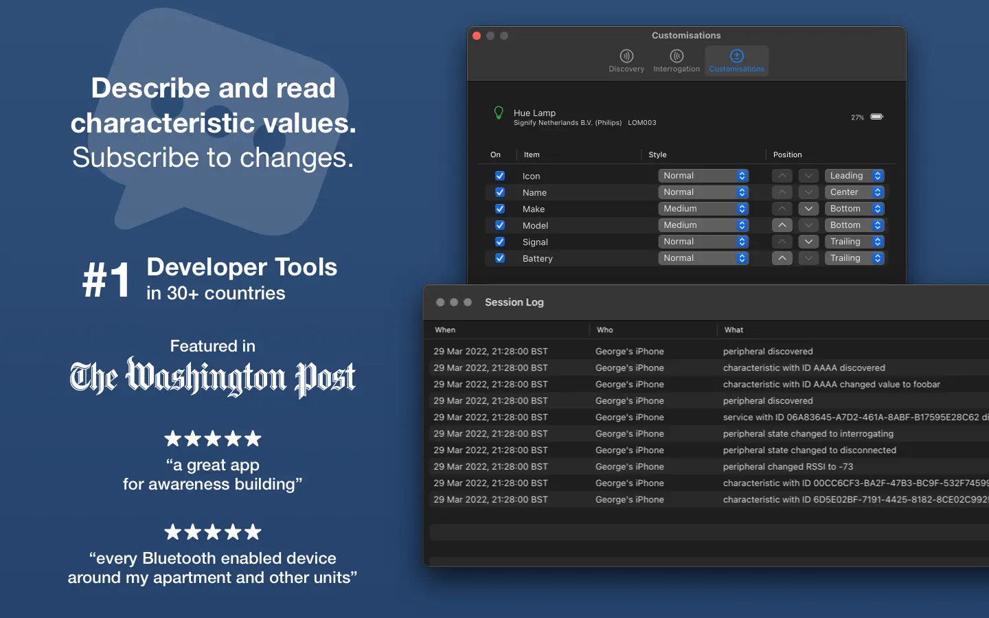The image size is (989, 618).
Task: Uncheck the Icon row checkbox
Action: tap(500, 176)
